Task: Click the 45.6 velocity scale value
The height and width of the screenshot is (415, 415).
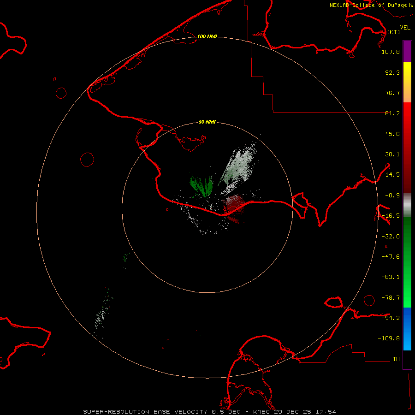Action: point(392,134)
